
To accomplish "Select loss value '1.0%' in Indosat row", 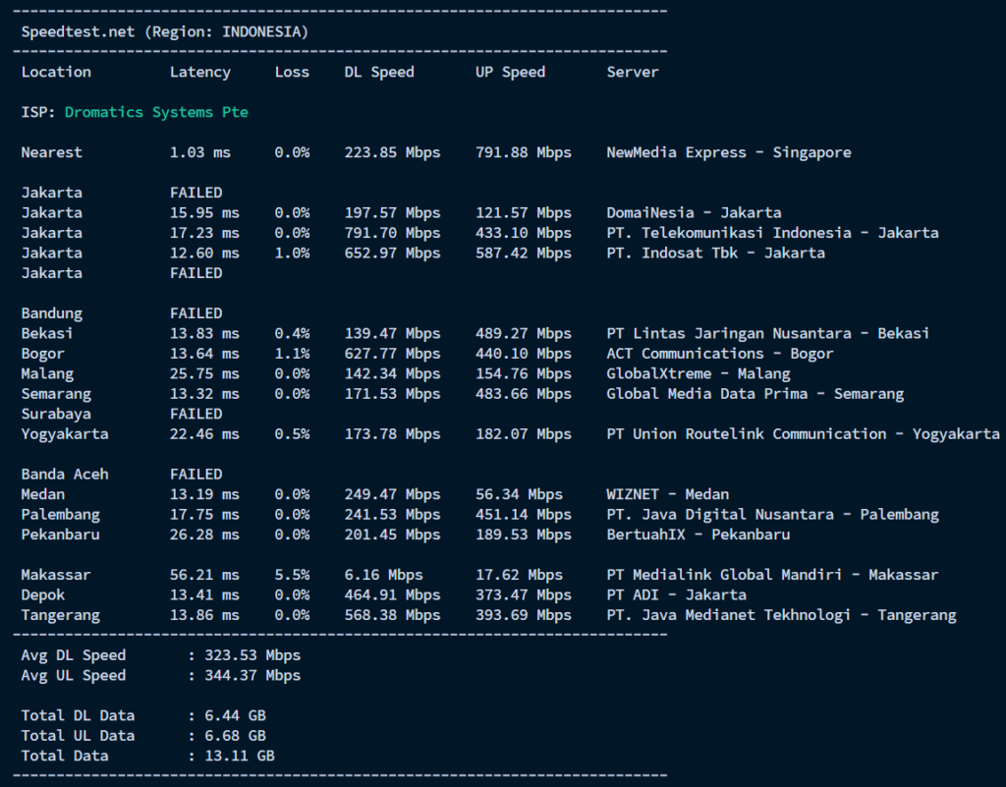I will 292,253.
